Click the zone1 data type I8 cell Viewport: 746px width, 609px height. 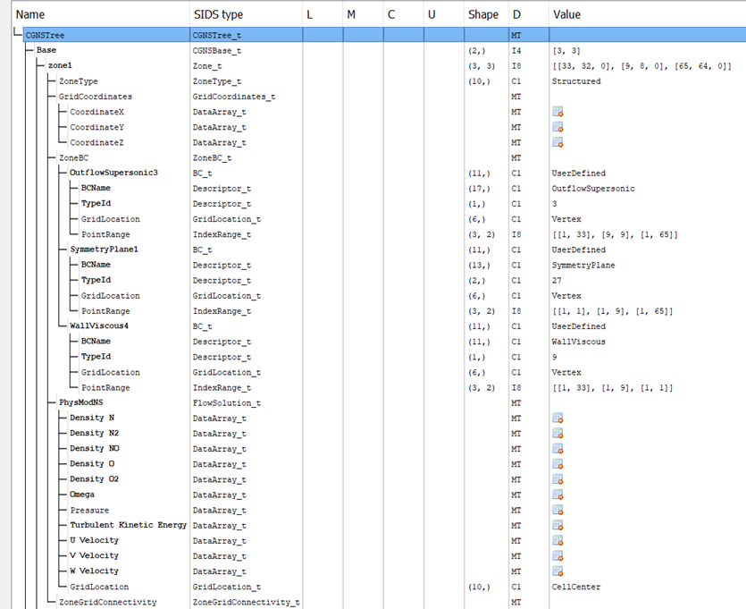point(516,66)
